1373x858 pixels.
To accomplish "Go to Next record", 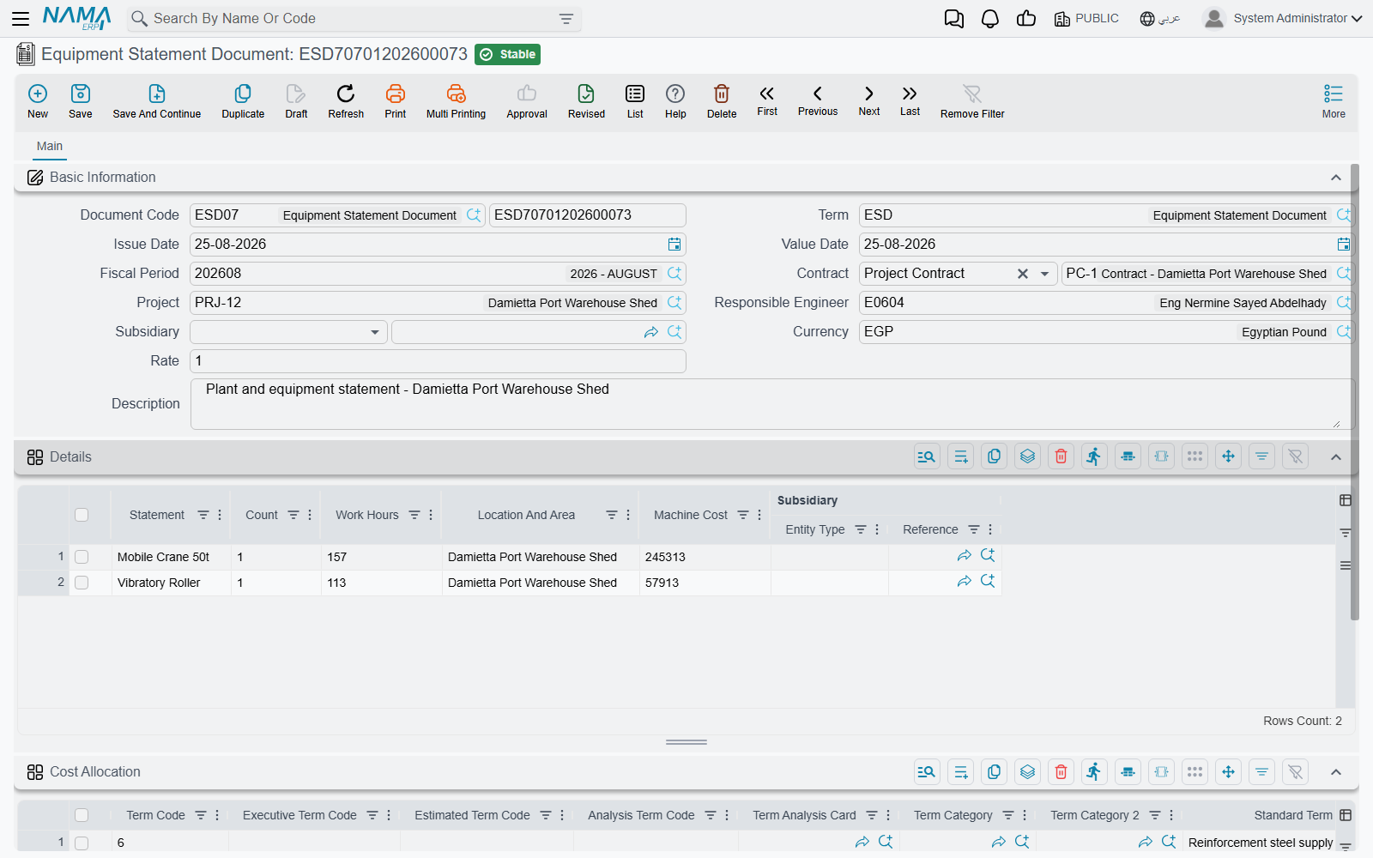I will [x=869, y=100].
